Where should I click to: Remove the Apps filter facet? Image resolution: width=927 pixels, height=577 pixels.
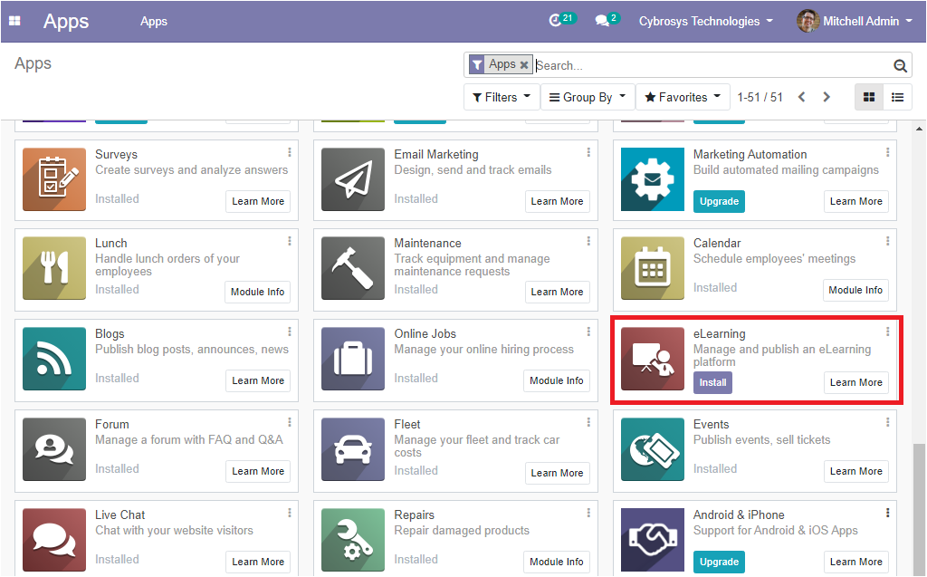pos(524,64)
